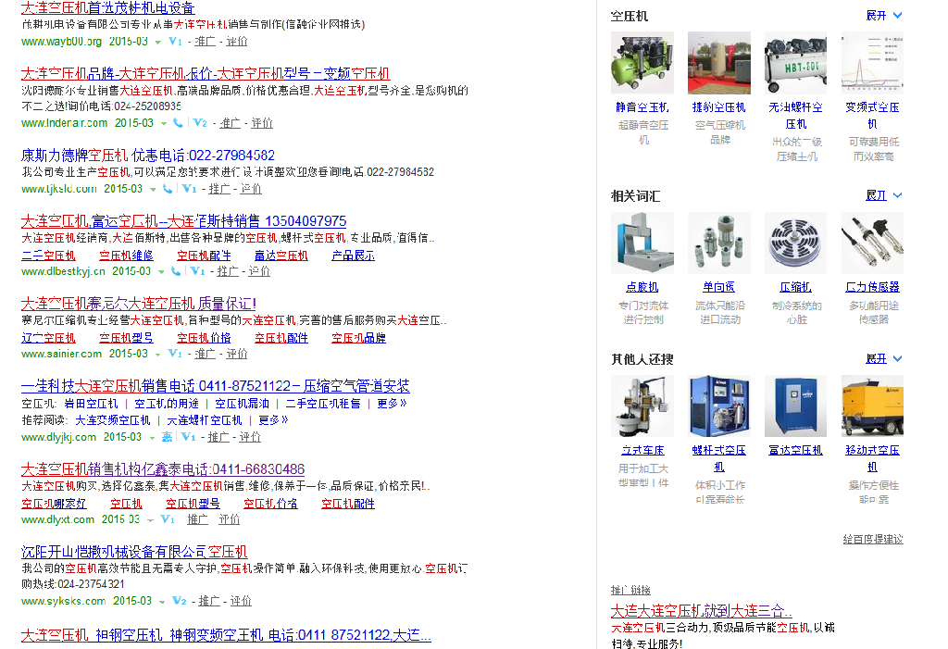Click the V1 badge beside www.dlbestkyj.cn
The height and width of the screenshot is (649, 948).
198,271
